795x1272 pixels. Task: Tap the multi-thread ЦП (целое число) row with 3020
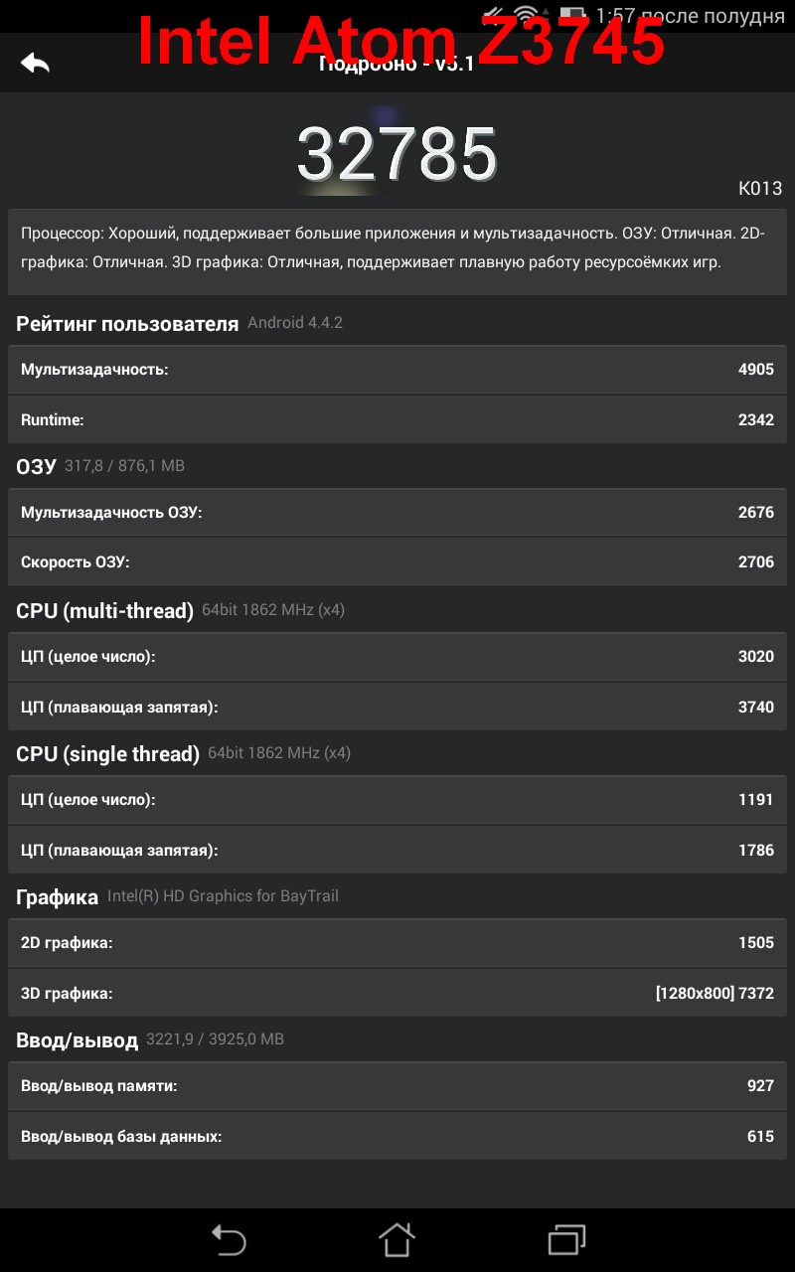pyautogui.click(x=397, y=657)
